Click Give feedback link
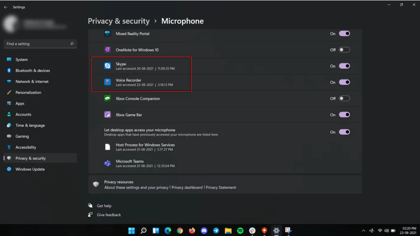Screen dimensions: 420x236 pyautogui.click(x=109, y=215)
